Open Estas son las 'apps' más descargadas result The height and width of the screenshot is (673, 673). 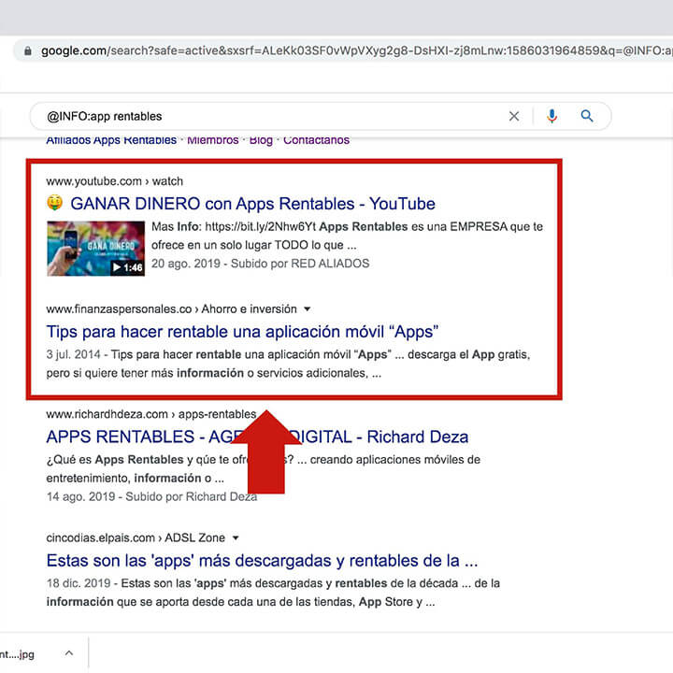click(x=262, y=562)
